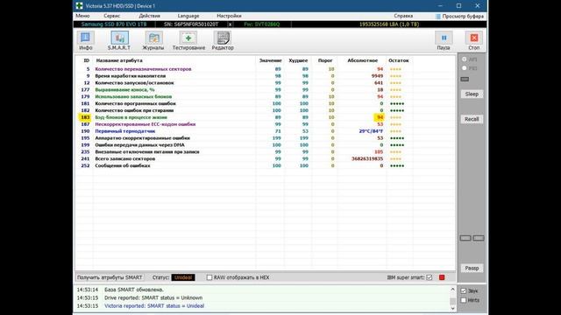Click the small x next to serial number
This screenshot has height=315, width=561.
pyautogui.click(x=230, y=24)
